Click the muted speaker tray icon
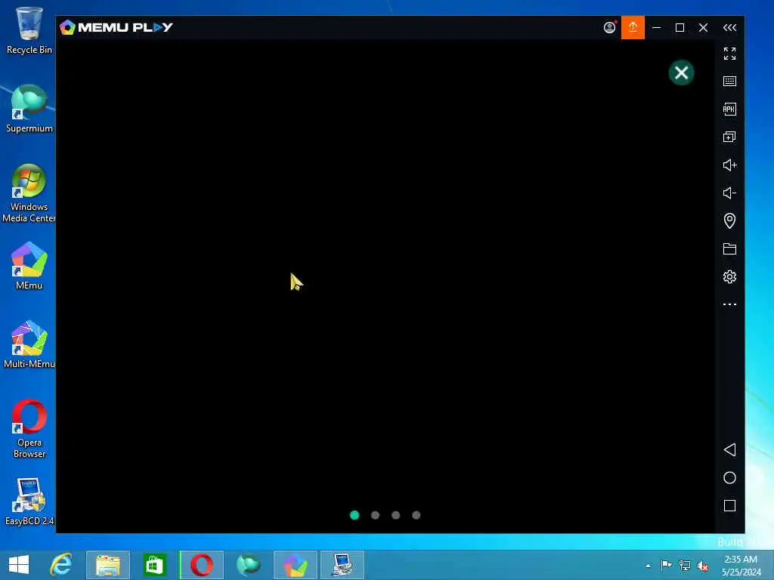Viewport: 774px width, 580px height. (702, 566)
